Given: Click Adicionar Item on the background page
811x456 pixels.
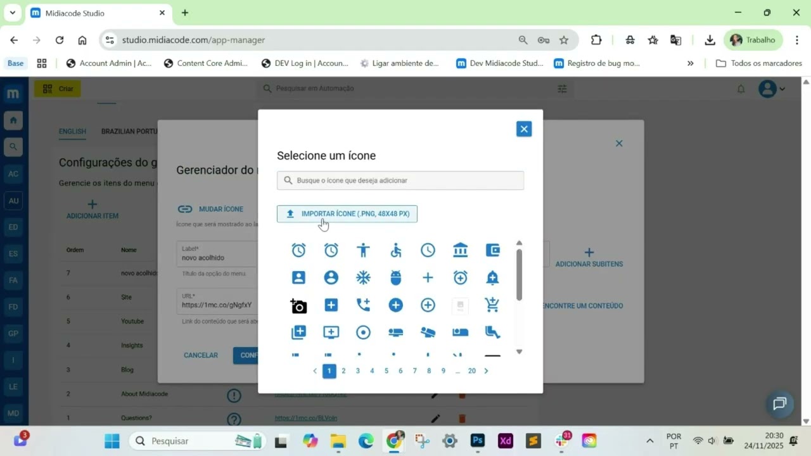Looking at the screenshot, I should point(93,210).
